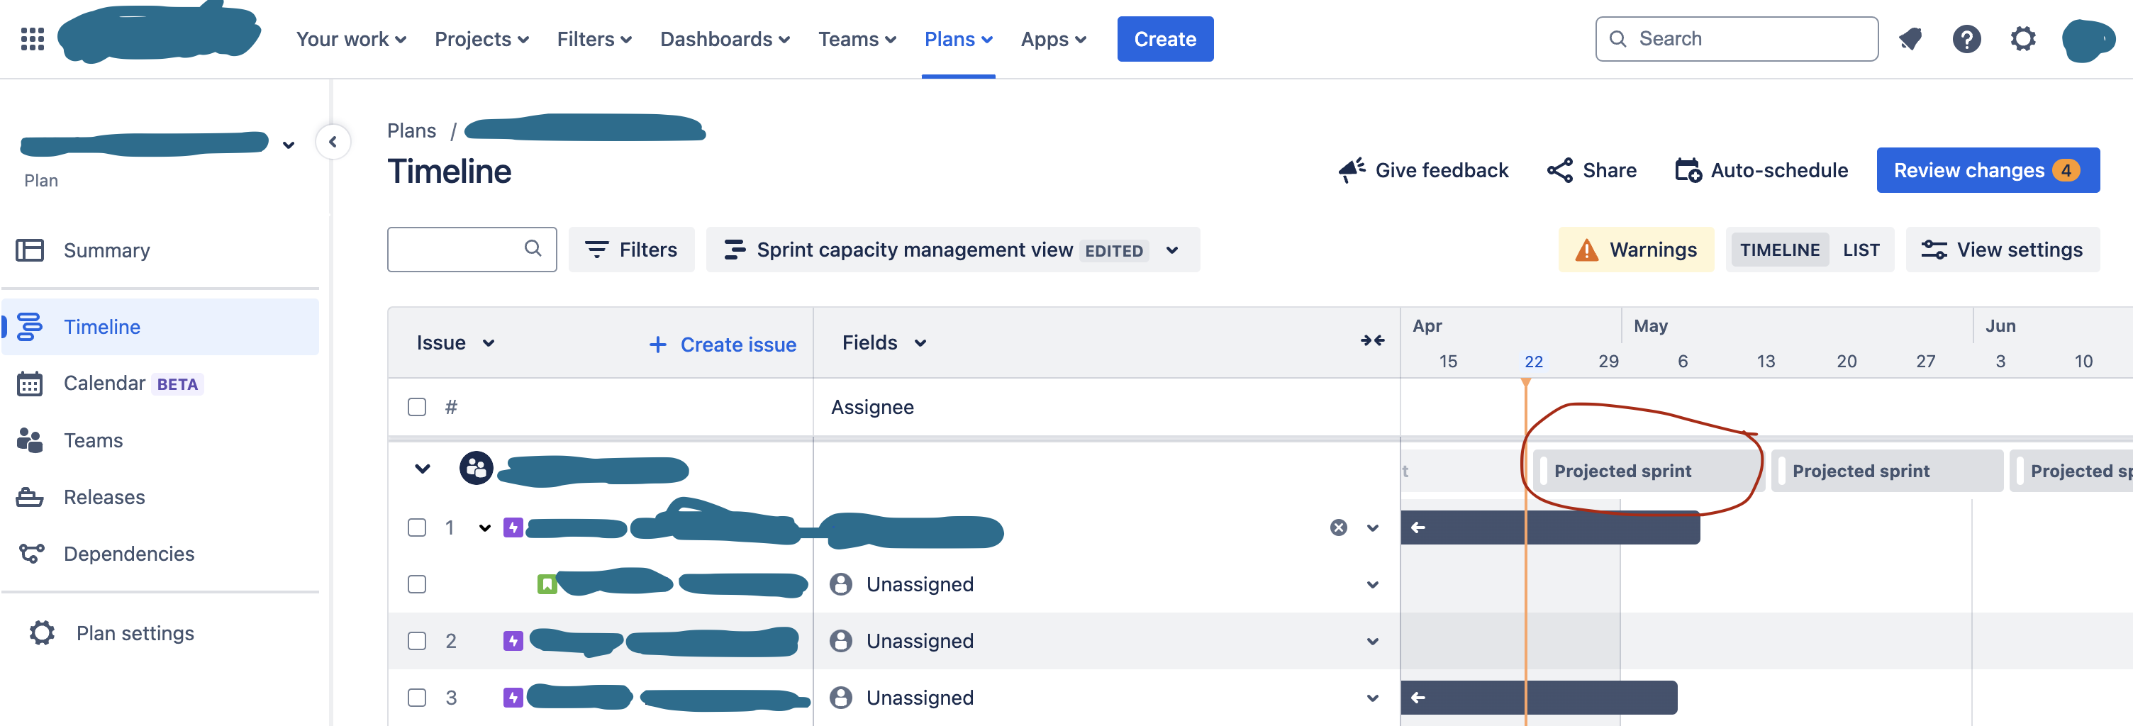The image size is (2133, 726).
Task: Collapse row 1 child issues chevron
Action: tap(485, 527)
